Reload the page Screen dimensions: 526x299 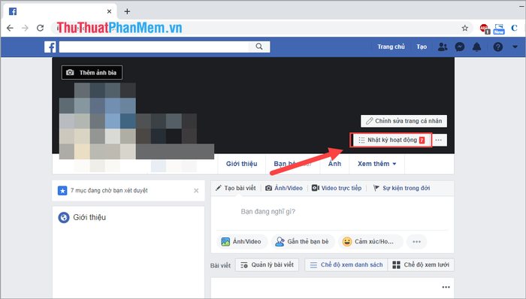pyautogui.click(x=41, y=28)
